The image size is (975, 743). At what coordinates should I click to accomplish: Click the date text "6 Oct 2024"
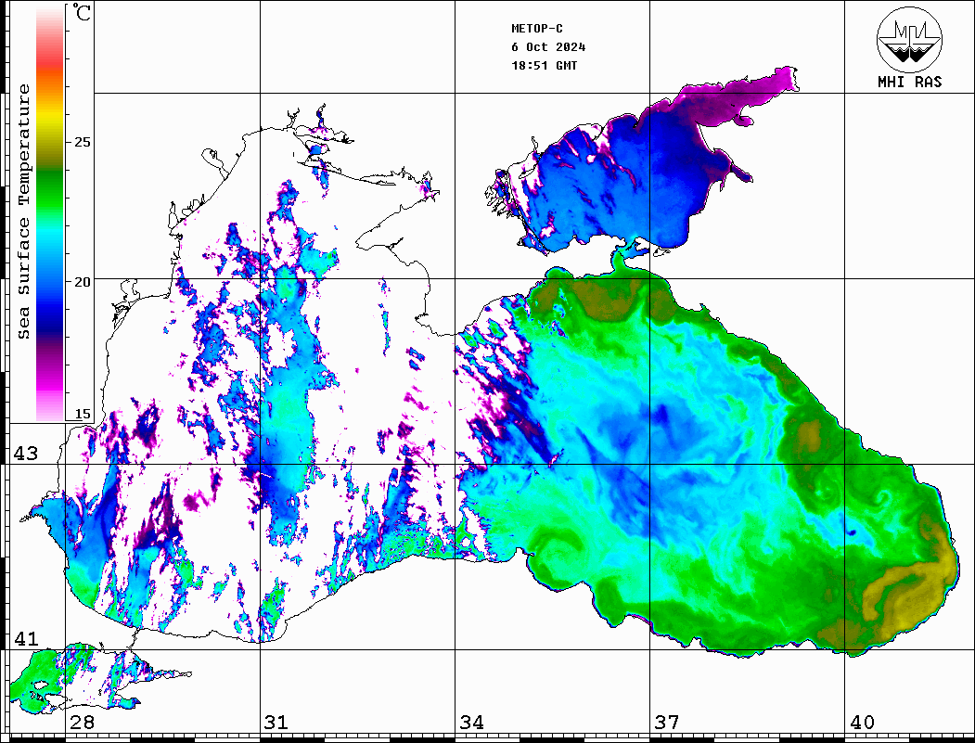point(548,47)
